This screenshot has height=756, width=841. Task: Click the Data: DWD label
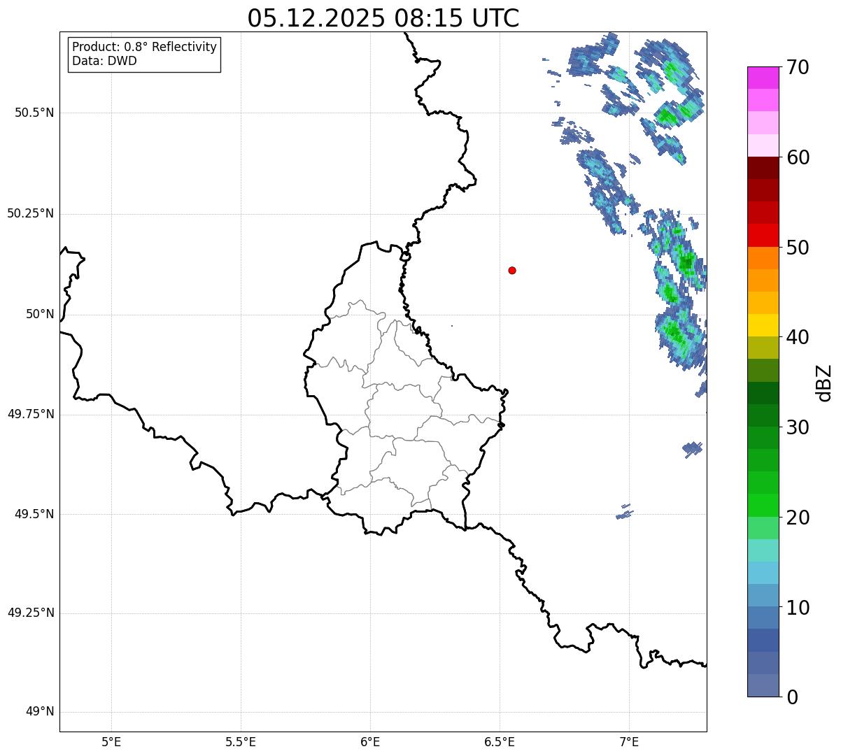(x=104, y=61)
